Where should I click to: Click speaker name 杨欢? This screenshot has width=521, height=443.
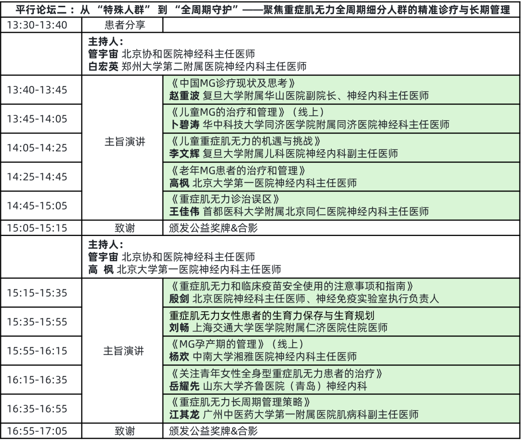(179, 357)
